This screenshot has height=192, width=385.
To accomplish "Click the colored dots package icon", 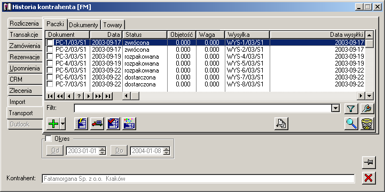I will (129, 124).
